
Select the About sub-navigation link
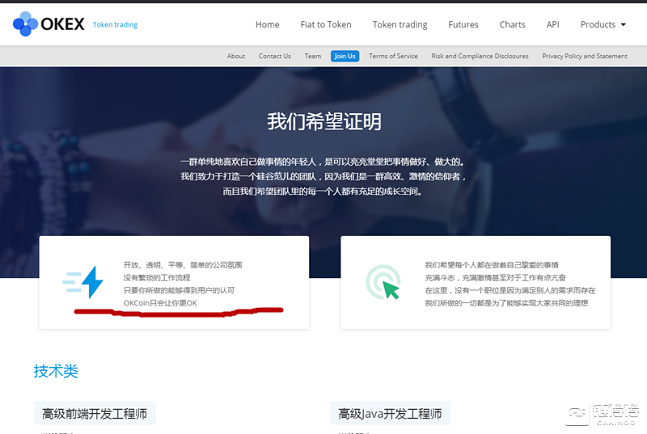[236, 56]
